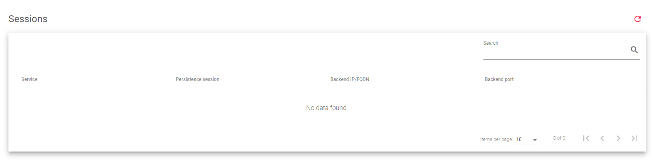Click the No data found message

click(x=327, y=108)
